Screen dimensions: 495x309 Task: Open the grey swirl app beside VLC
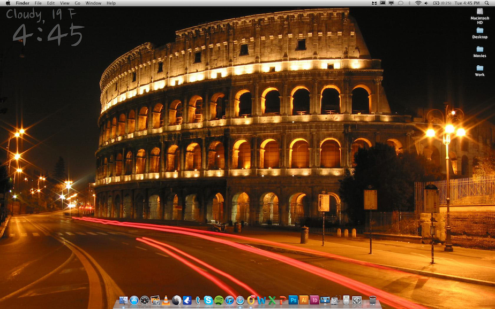176,300
